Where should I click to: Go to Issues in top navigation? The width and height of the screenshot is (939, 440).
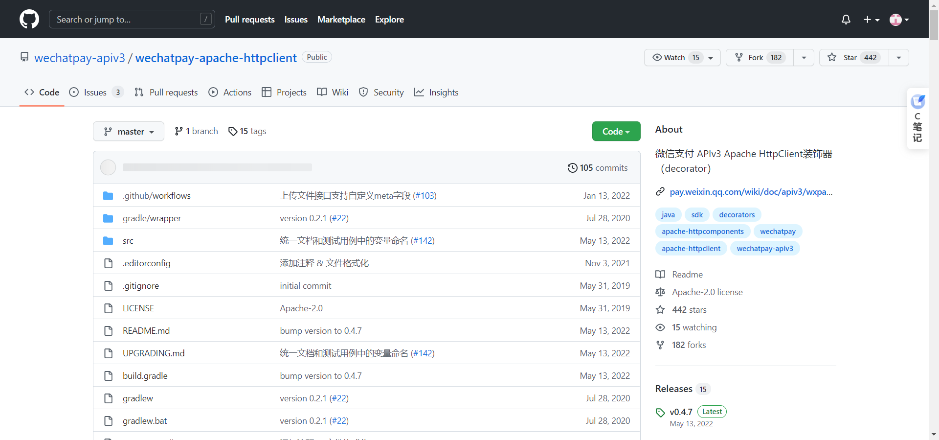pos(296,20)
